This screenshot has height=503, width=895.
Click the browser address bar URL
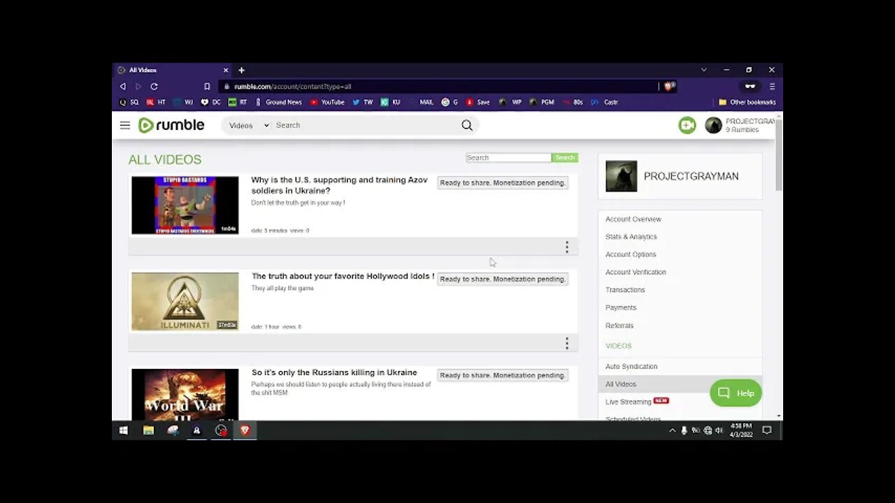(292, 87)
